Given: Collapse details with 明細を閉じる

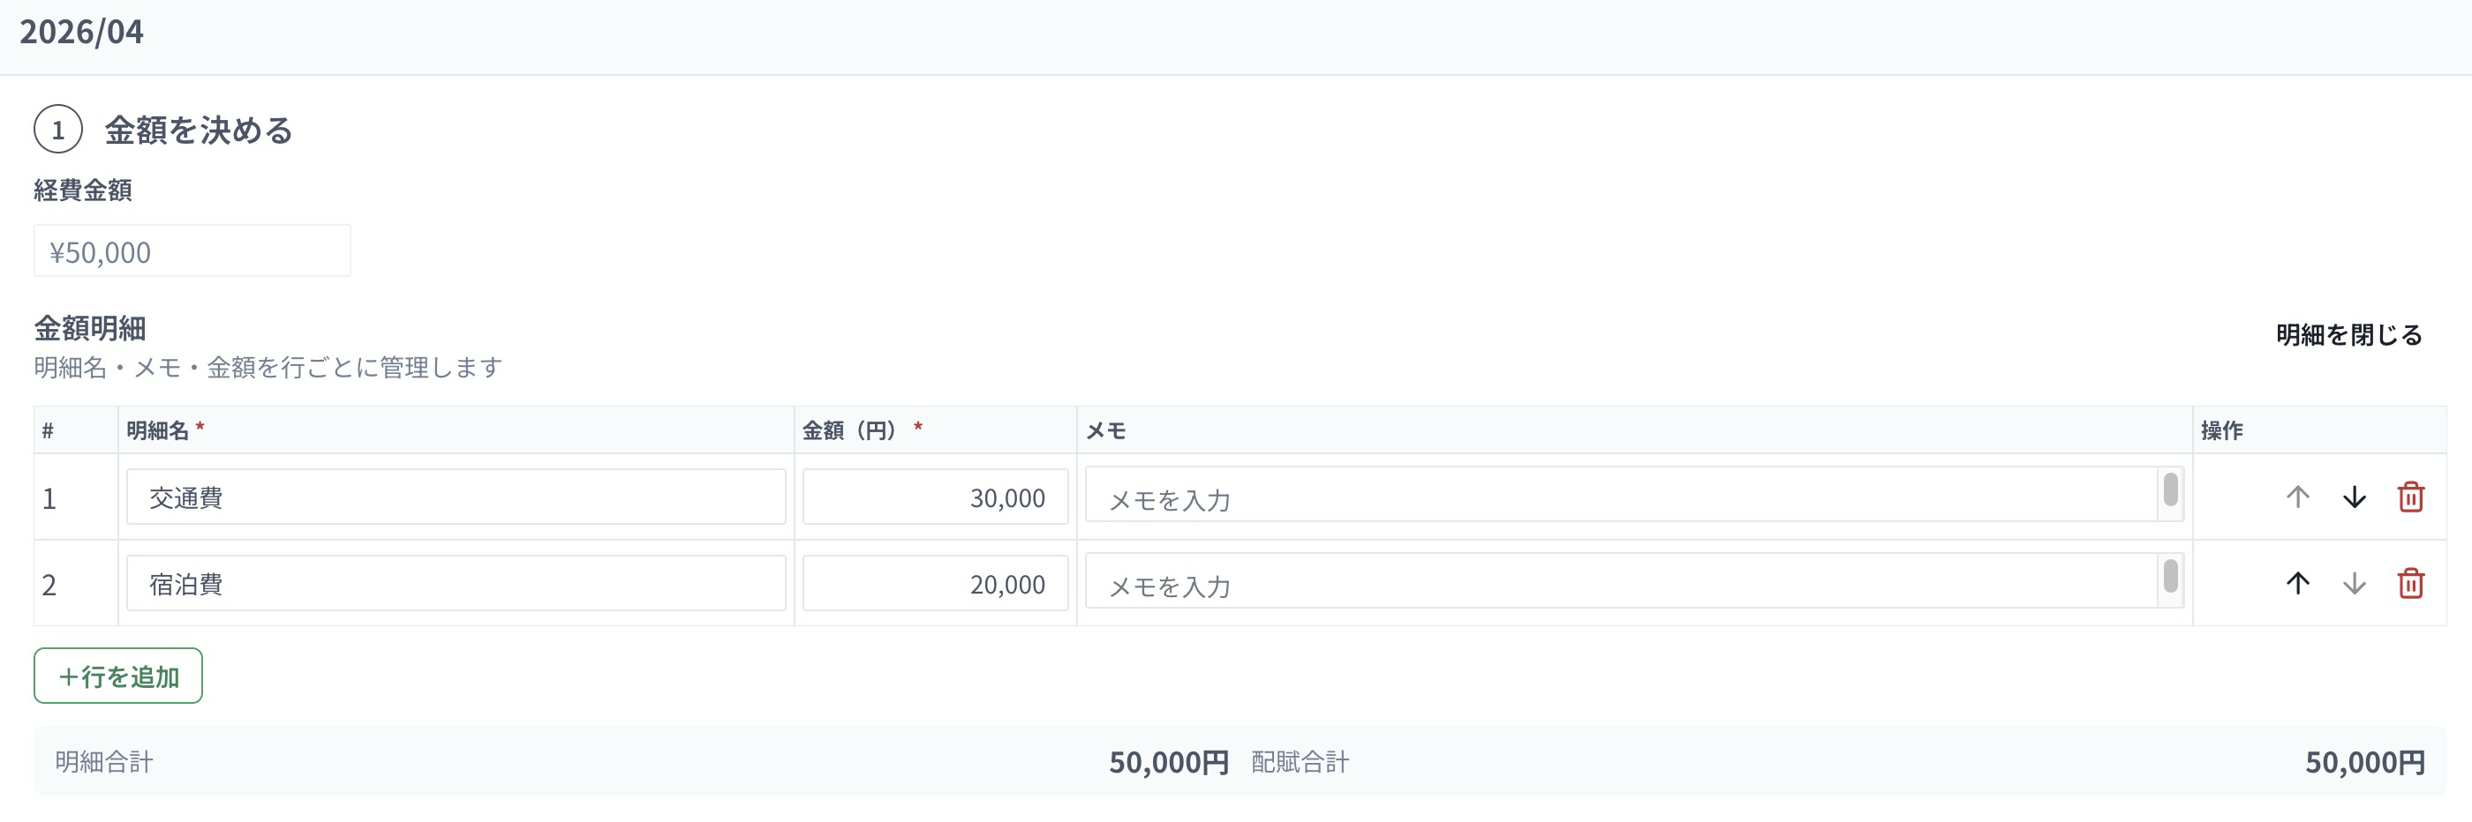Looking at the screenshot, I should [x=2349, y=335].
